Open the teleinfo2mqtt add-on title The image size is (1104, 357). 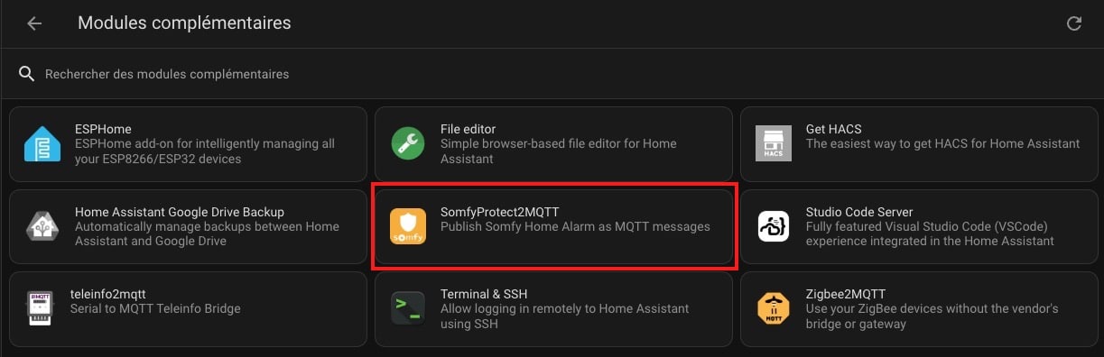pyautogui.click(x=108, y=294)
